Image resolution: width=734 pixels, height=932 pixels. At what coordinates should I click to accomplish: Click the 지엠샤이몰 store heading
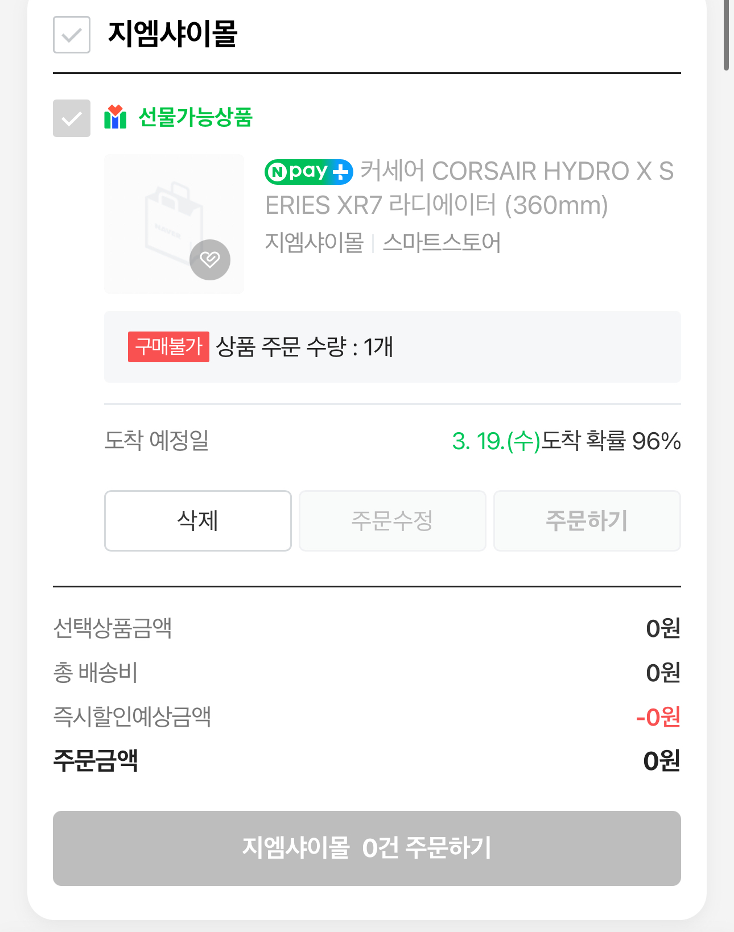(172, 34)
